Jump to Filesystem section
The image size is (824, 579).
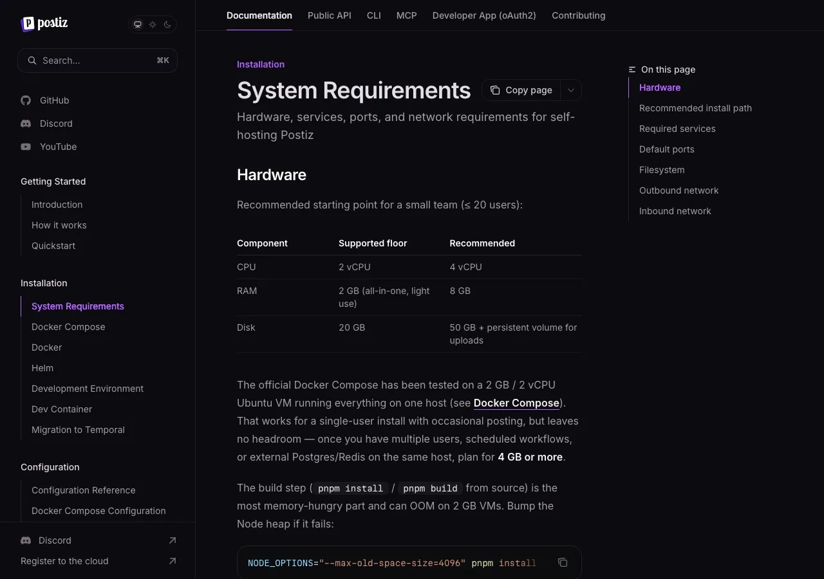pyautogui.click(x=662, y=170)
